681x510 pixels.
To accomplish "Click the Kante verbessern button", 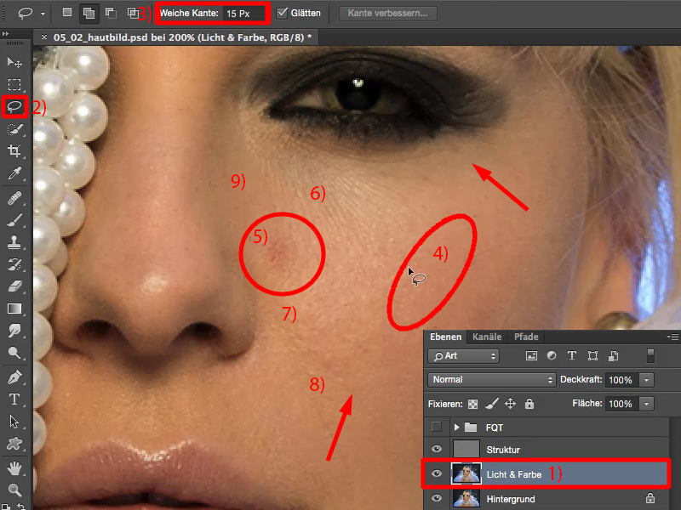I will [x=388, y=13].
